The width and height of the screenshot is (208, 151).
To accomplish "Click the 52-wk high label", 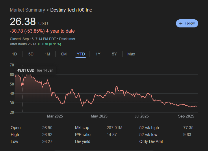I will [x=149, y=128].
